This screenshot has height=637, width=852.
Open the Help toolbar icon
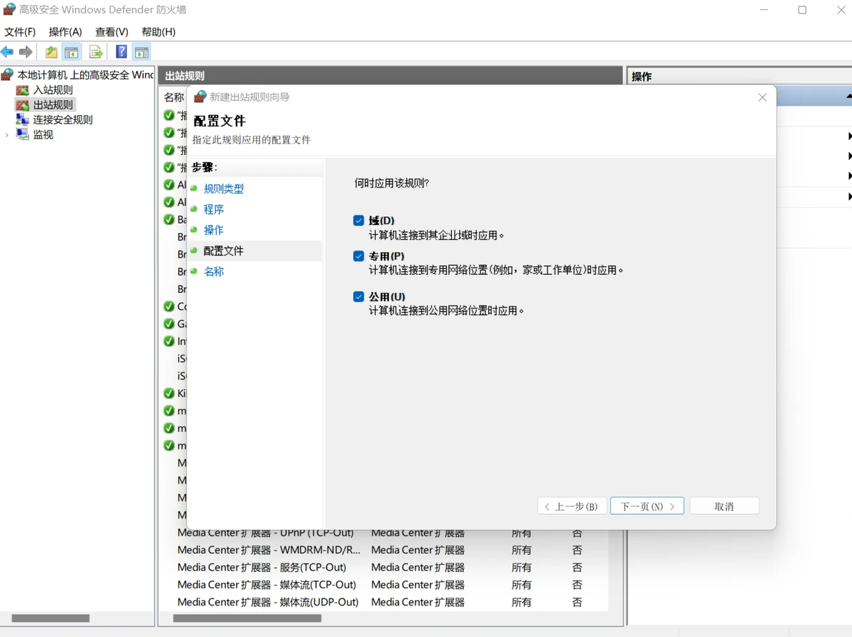pyautogui.click(x=122, y=52)
